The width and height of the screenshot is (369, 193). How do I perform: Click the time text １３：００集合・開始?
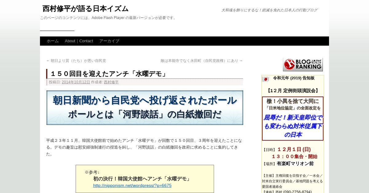point(294,157)
